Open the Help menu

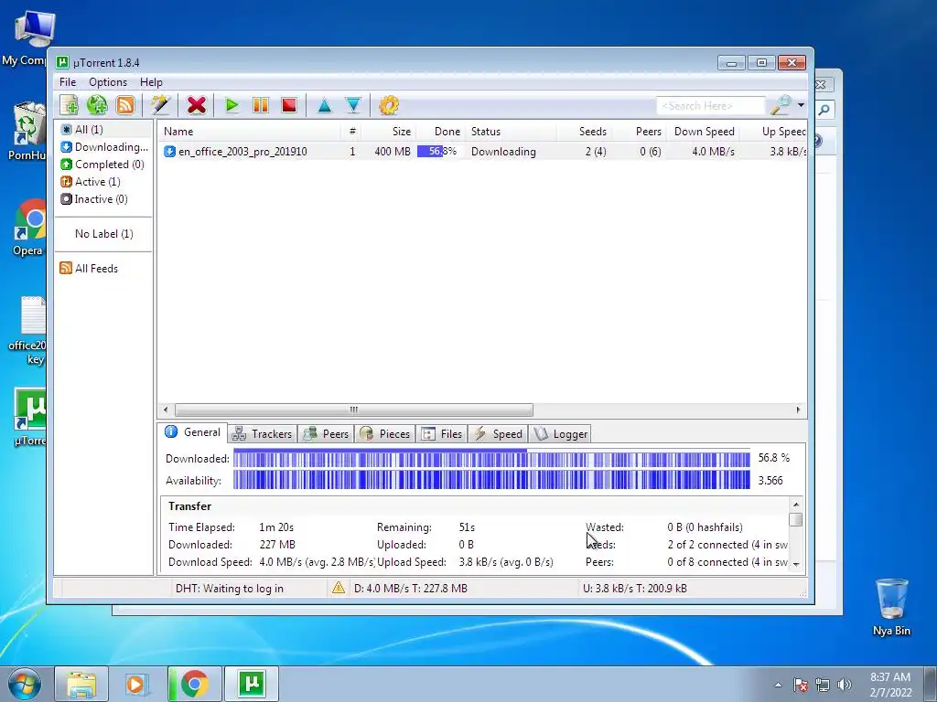point(151,82)
